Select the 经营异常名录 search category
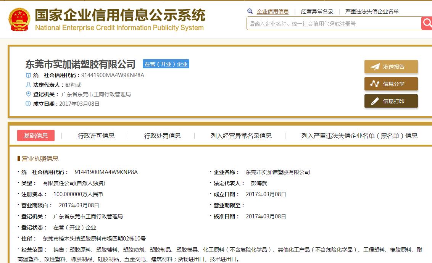The height and width of the screenshot is (263, 432). pos(317,11)
